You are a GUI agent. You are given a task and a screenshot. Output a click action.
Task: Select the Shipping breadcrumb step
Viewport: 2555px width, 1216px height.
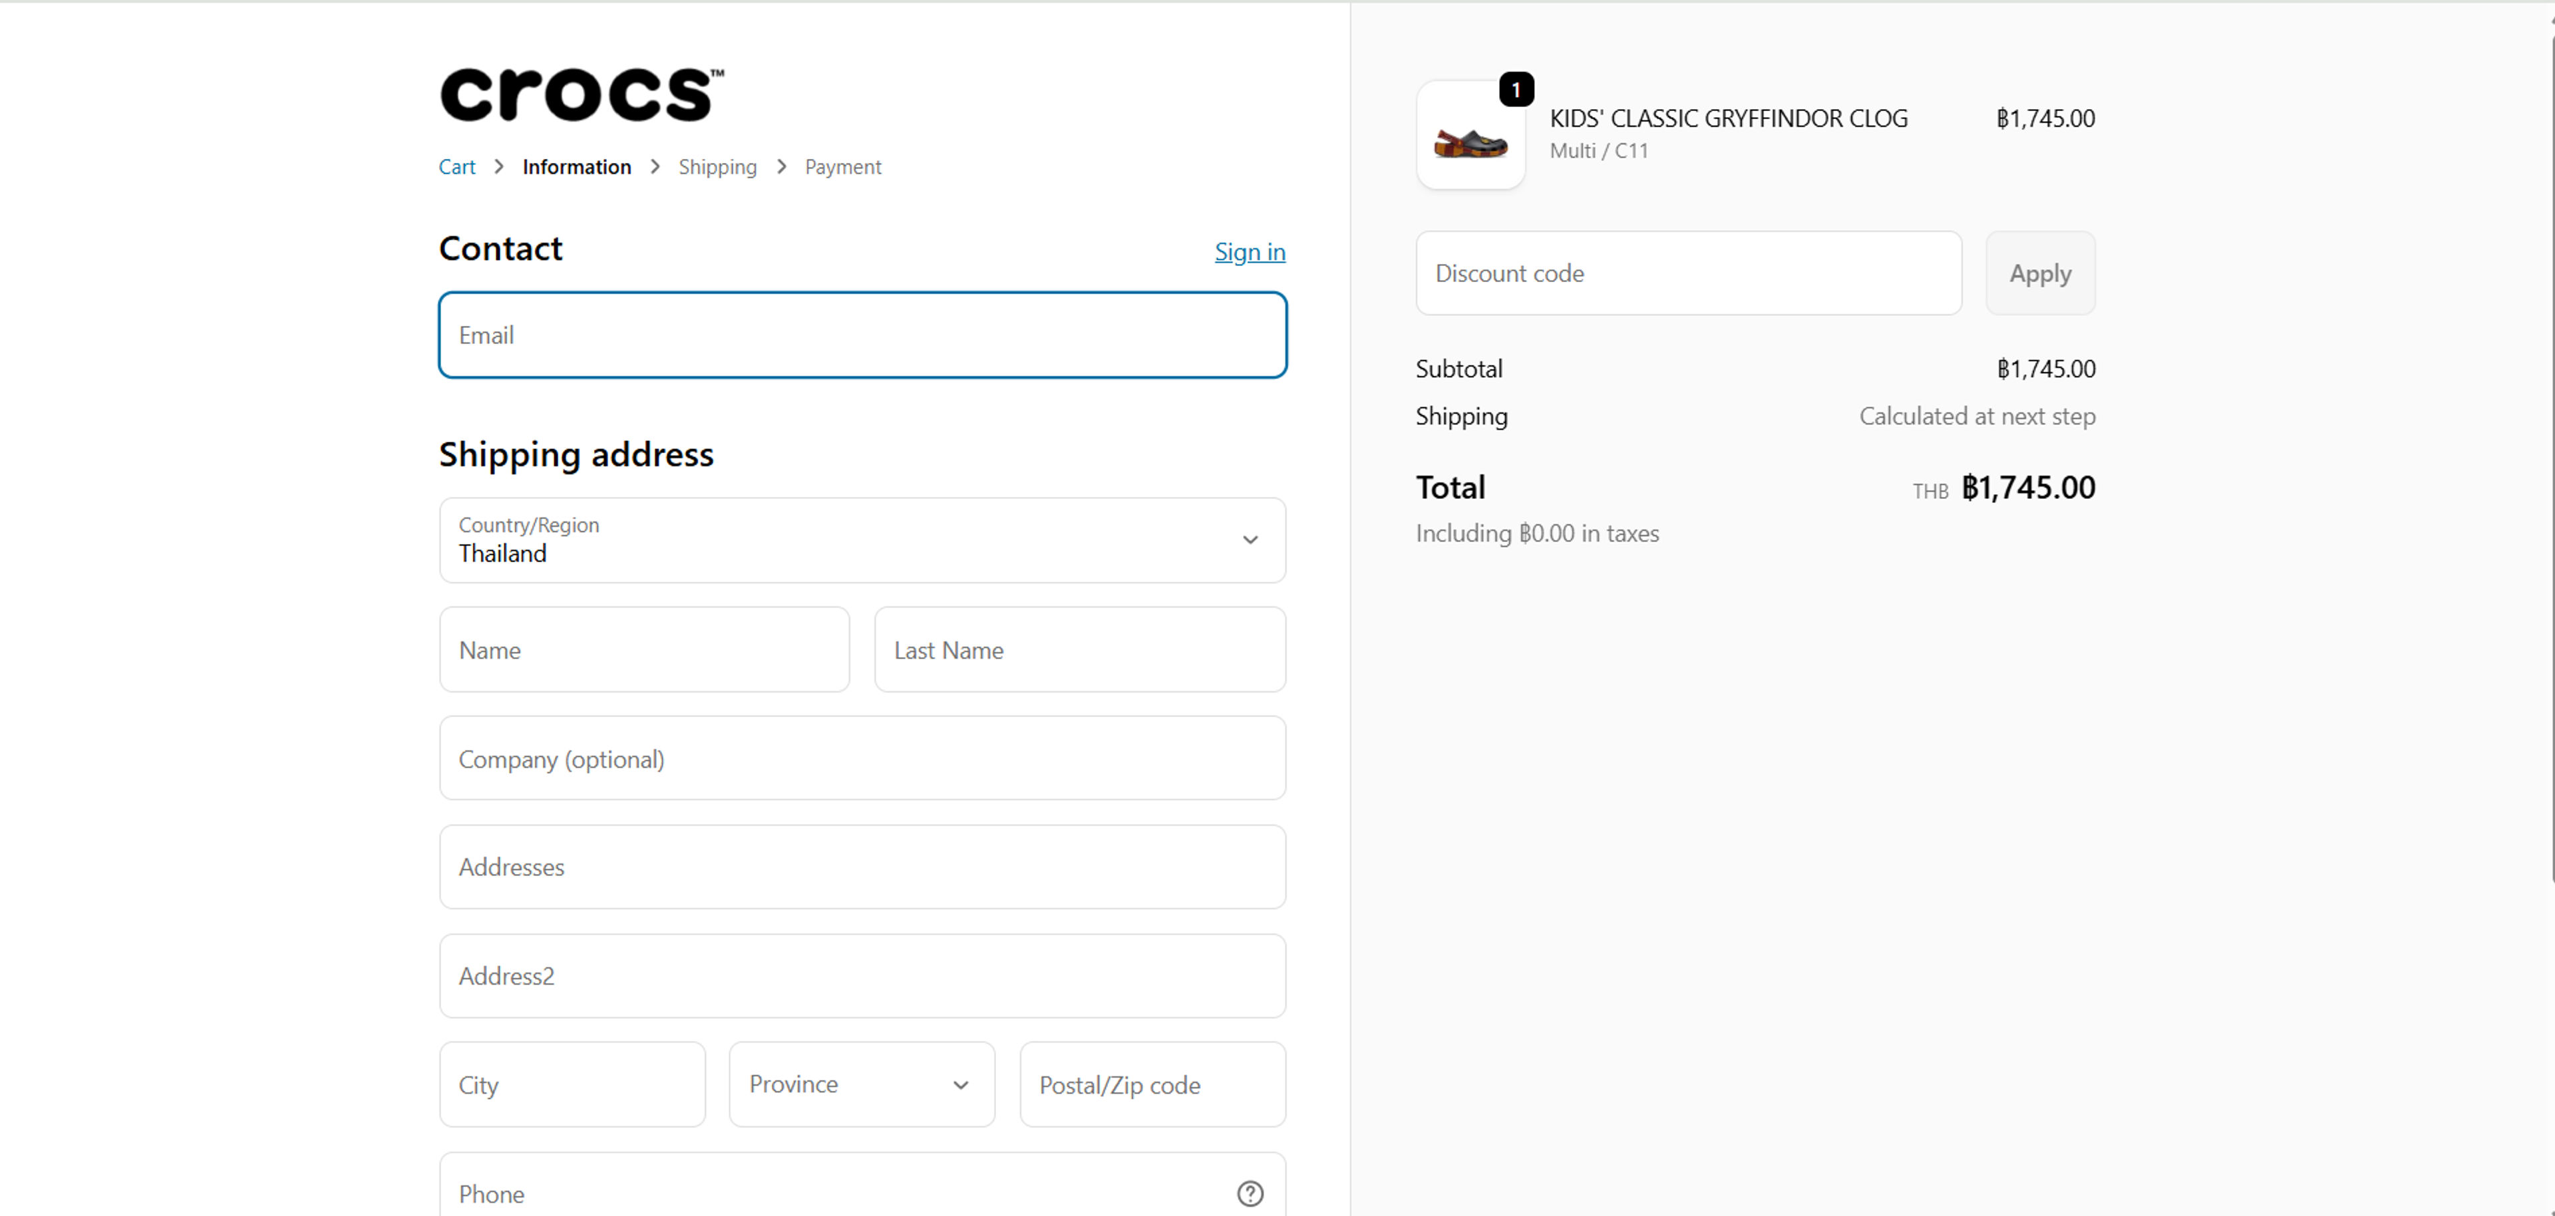(x=717, y=166)
